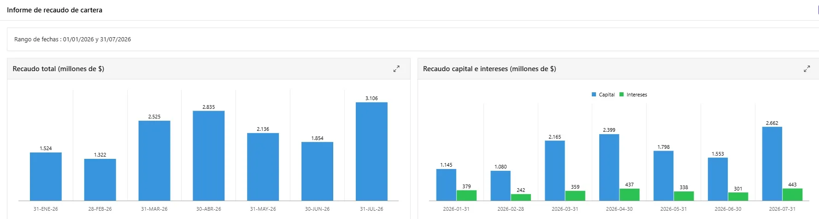Click the 31-JUL-26 axis label
The width and height of the screenshot is (819, 219).
(371, 209)
